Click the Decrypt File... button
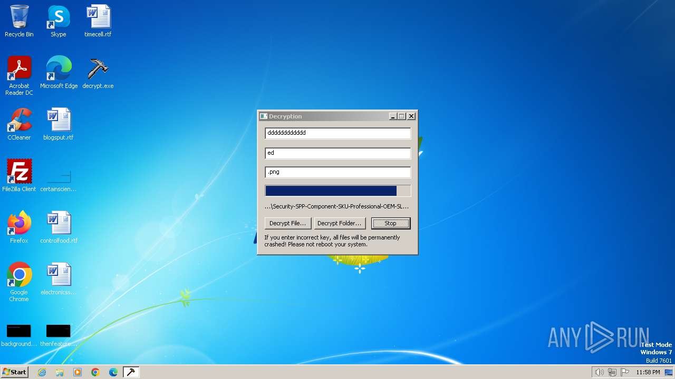This screenshot has width=675, height=379. pos(287,223)
